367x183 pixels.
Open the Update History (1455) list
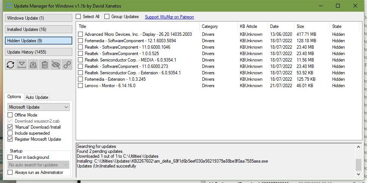pyautogui.click(x=39, y=52)
